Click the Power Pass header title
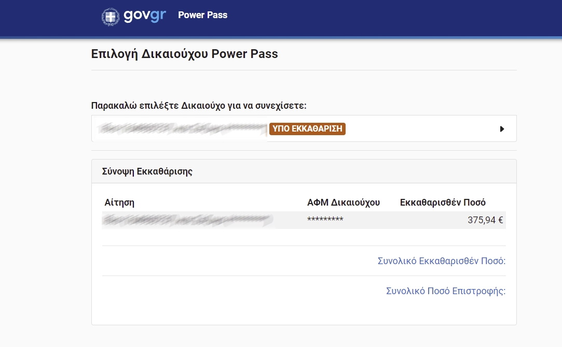Viewport: 562px width, 347px height. [x=203, y=15]
